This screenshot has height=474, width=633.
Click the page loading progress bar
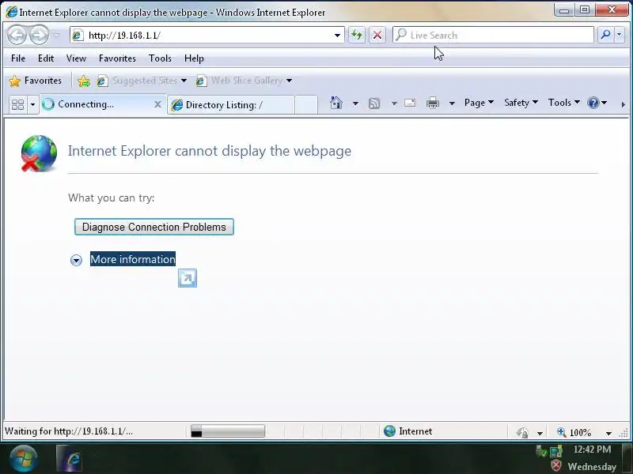click(x=228, y=431)
